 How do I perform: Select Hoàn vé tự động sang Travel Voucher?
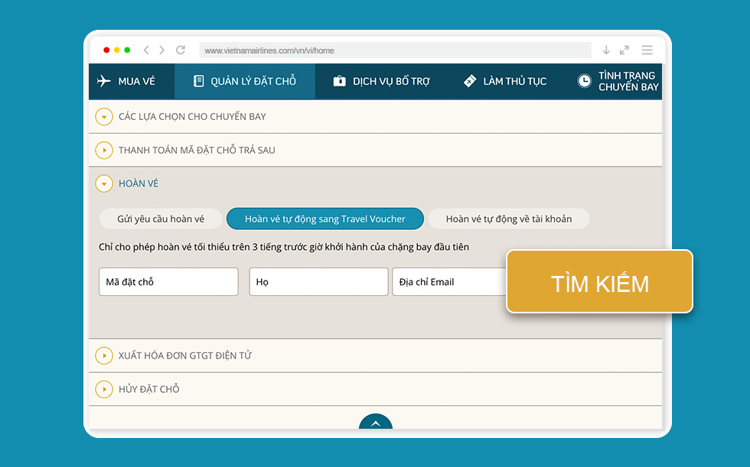pyautogui.click(x=325, y=219)
